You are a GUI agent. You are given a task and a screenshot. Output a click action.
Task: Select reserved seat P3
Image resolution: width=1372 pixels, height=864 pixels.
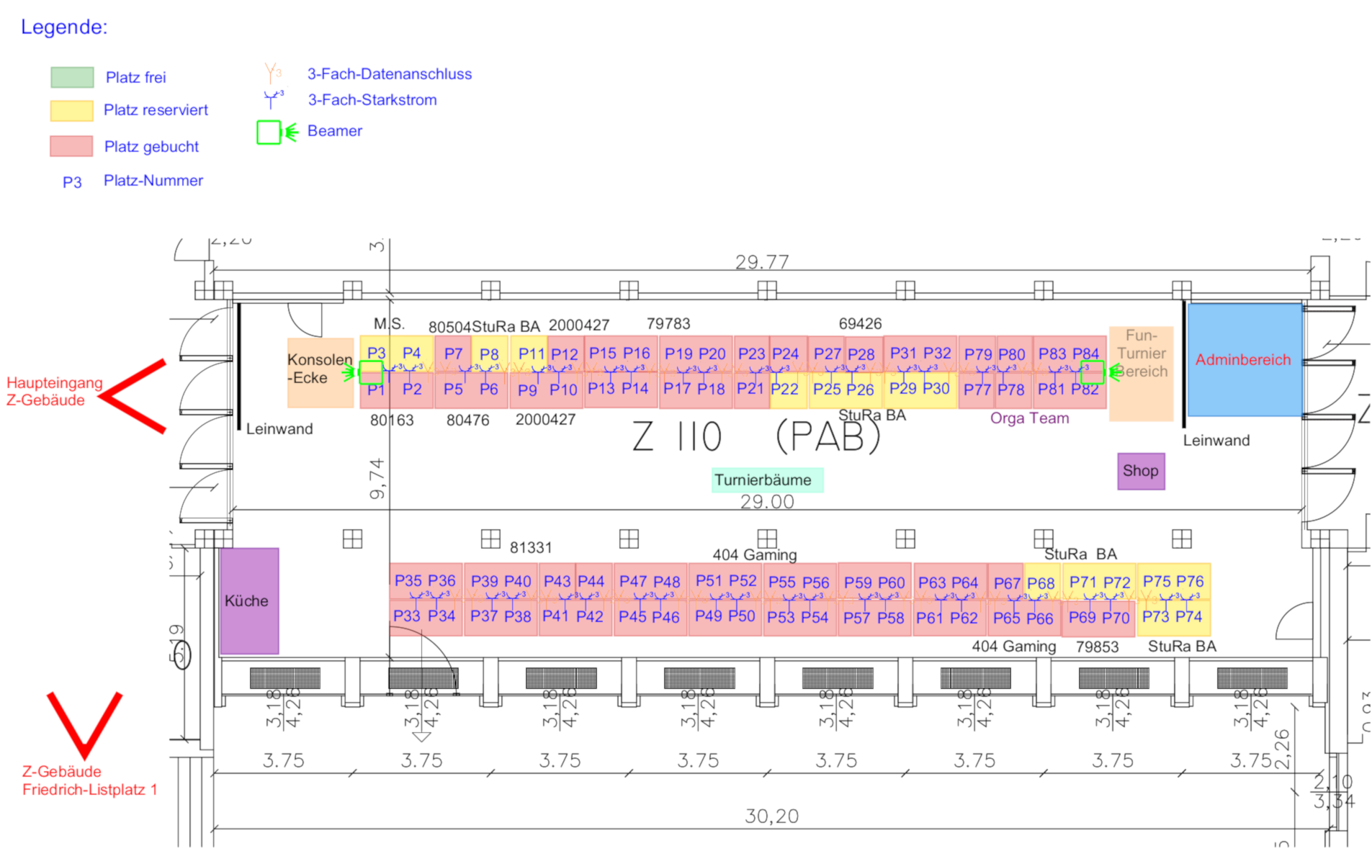(376, 353)
